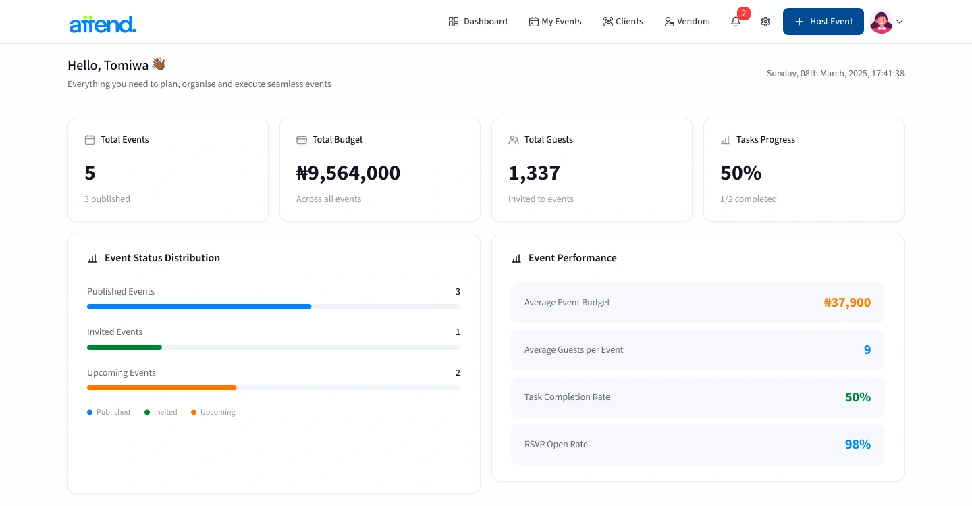Navigate to Vendors
Viewport: 972px width, 506px height.
[686, 22]
